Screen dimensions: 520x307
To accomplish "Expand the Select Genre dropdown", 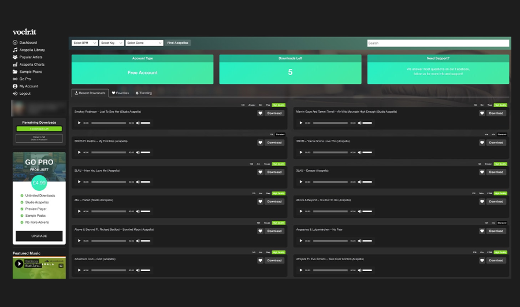I will point(144,43).
